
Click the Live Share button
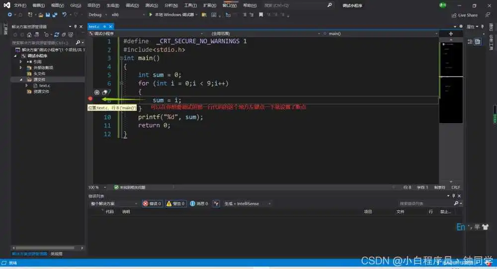465,15
